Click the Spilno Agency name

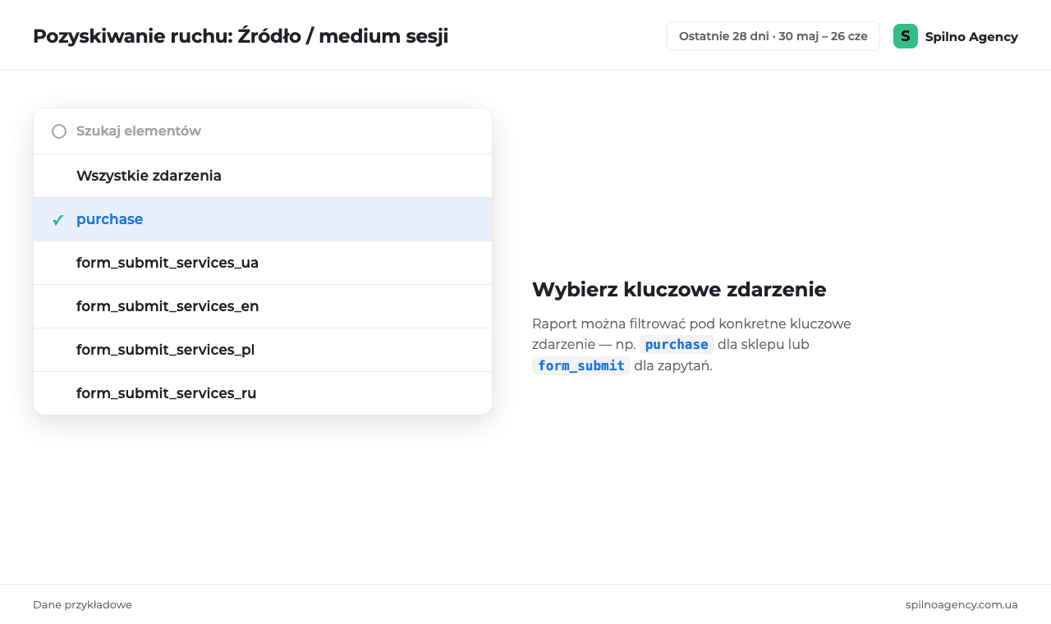pyautogui.click(x=971, y=37)
